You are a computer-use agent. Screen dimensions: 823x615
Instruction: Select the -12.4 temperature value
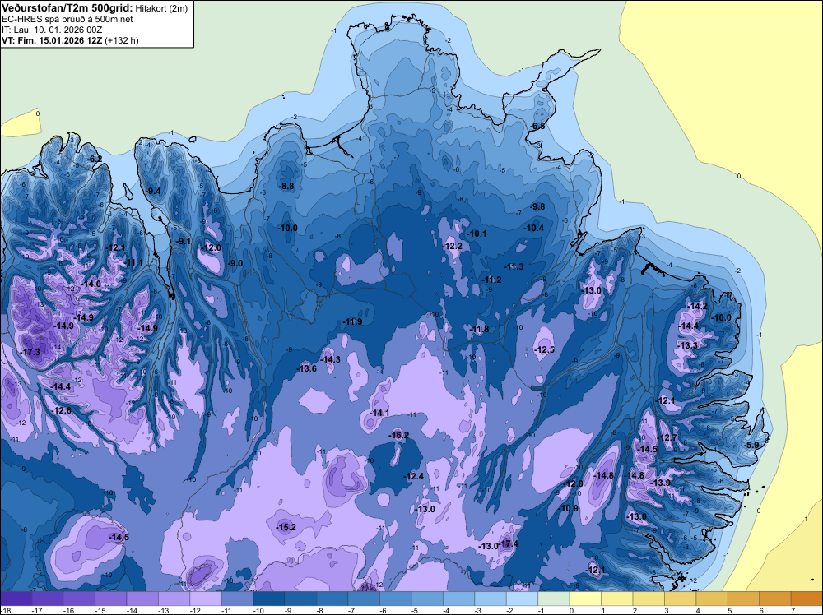click(x=413, y=476)
